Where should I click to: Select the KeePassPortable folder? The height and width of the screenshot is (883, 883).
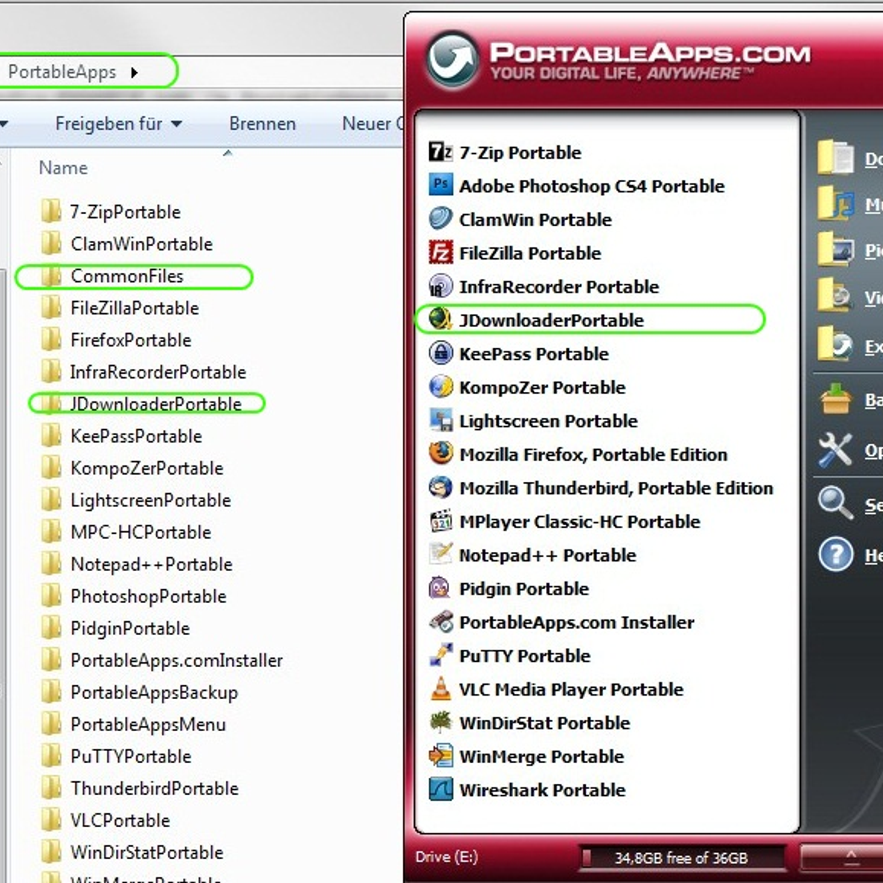121,436
